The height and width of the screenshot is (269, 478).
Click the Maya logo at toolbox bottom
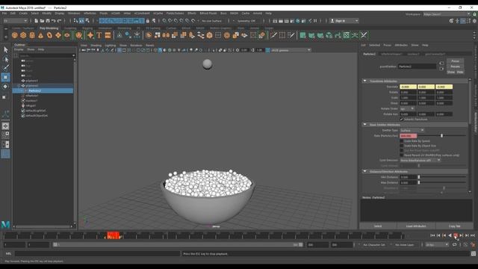point(5,225)
